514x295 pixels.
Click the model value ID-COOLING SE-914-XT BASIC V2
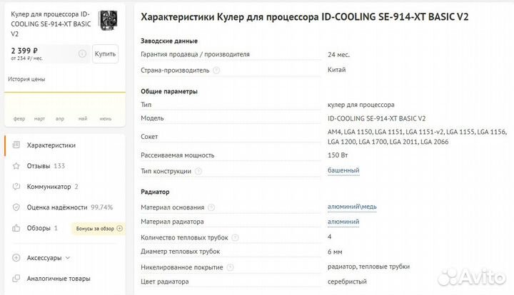coord(377,118)
